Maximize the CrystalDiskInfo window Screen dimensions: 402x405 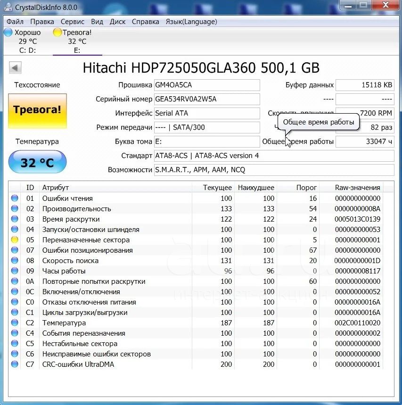coord(363,5)
